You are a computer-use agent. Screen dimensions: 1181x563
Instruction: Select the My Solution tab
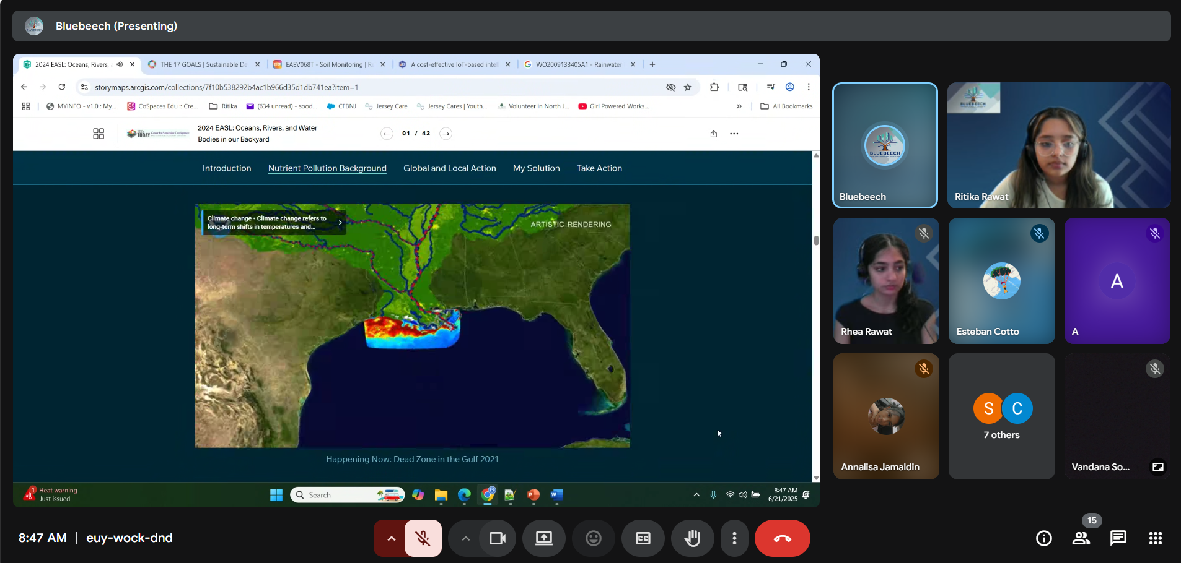click(536, 168)
